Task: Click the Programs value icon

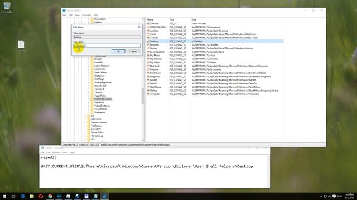Action: click(x=148, y=77)
